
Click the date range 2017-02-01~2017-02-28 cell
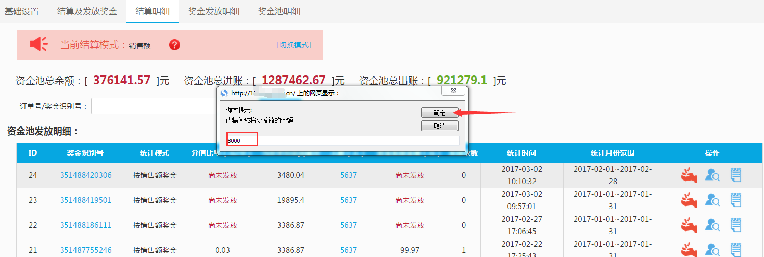(x=613, y=175)
